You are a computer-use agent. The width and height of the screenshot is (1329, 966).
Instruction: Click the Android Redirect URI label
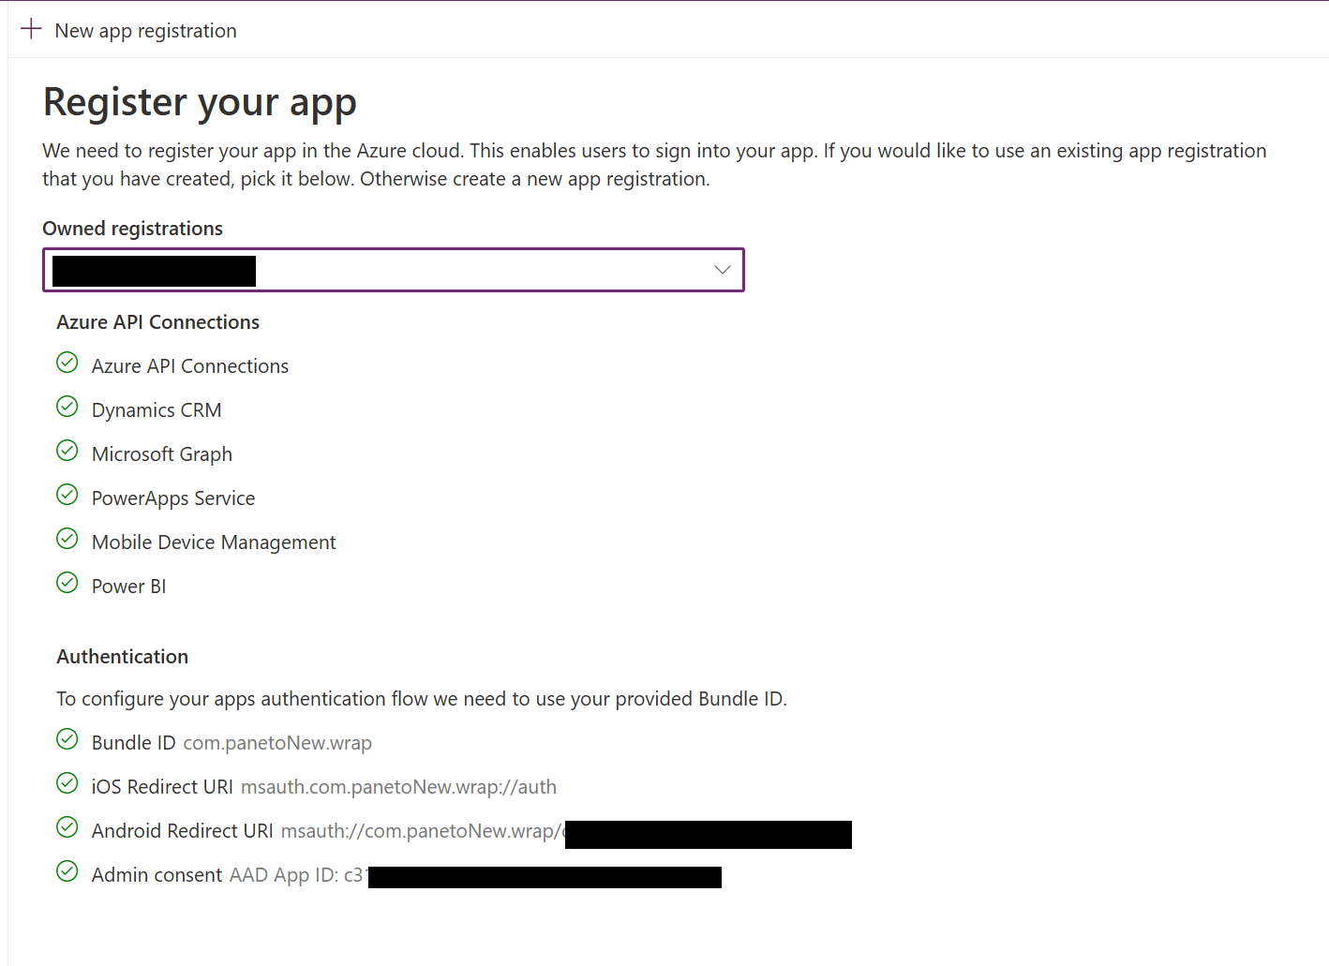183,831
